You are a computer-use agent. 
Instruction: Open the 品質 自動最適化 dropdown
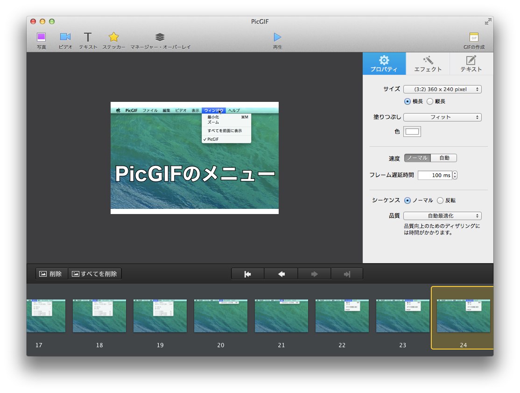point(442,216)
